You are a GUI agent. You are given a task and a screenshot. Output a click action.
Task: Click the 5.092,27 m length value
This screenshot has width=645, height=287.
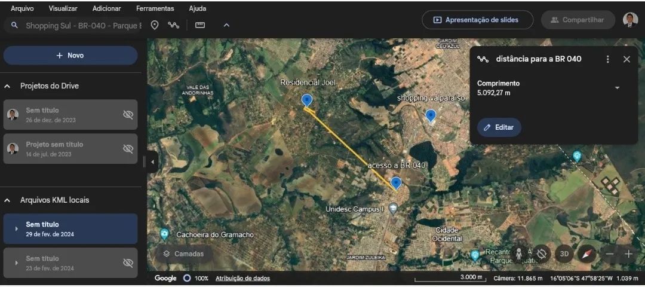pyautogui.click(x=494, y=93)
